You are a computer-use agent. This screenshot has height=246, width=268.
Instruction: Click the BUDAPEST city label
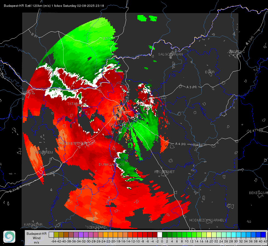tap(121, 113)
